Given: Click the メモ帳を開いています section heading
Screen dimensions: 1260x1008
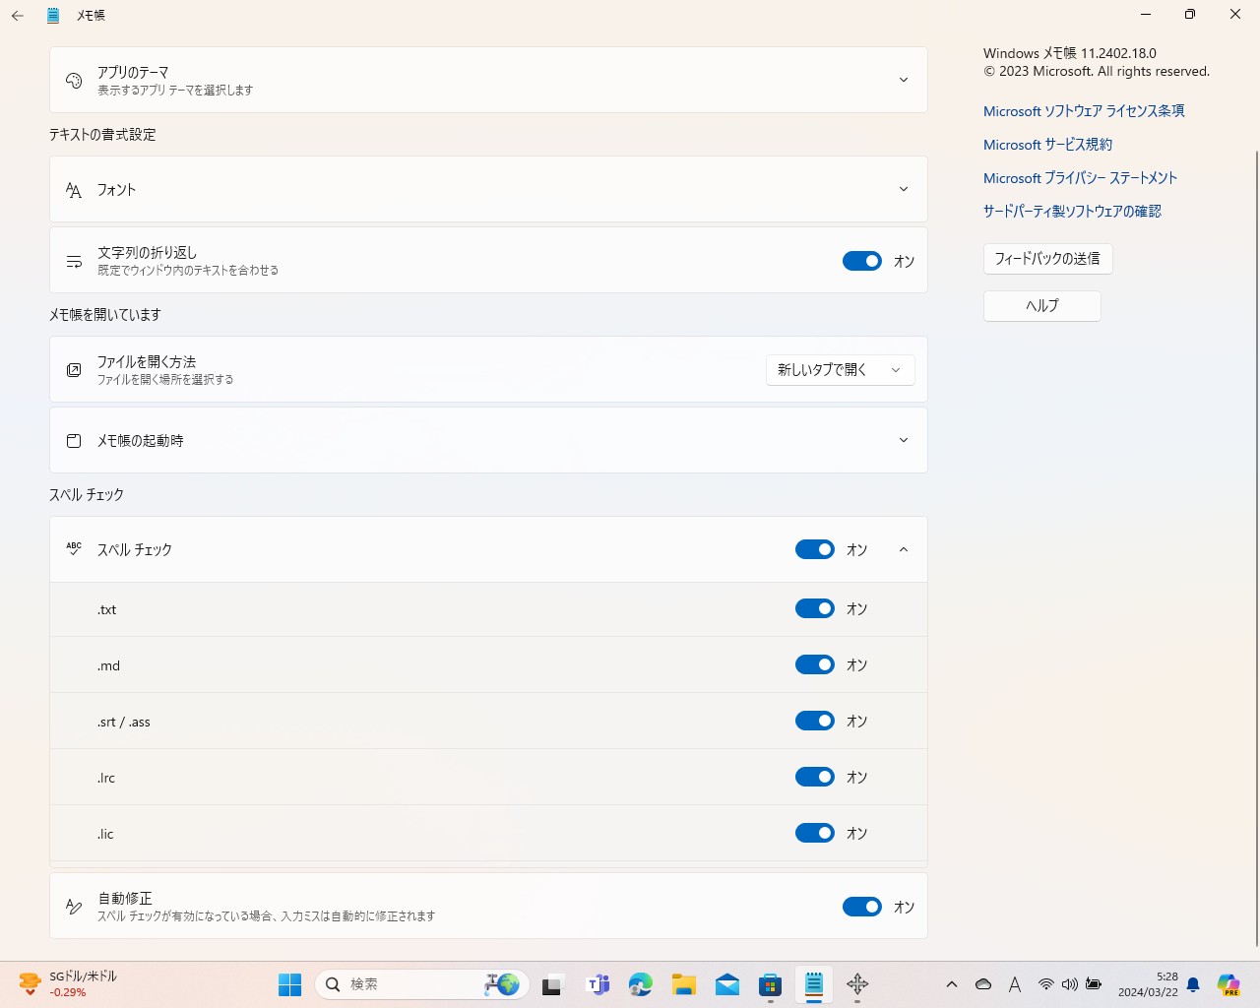Looking at the screenshot, I should pyautogui.click(x=105, y=315).
